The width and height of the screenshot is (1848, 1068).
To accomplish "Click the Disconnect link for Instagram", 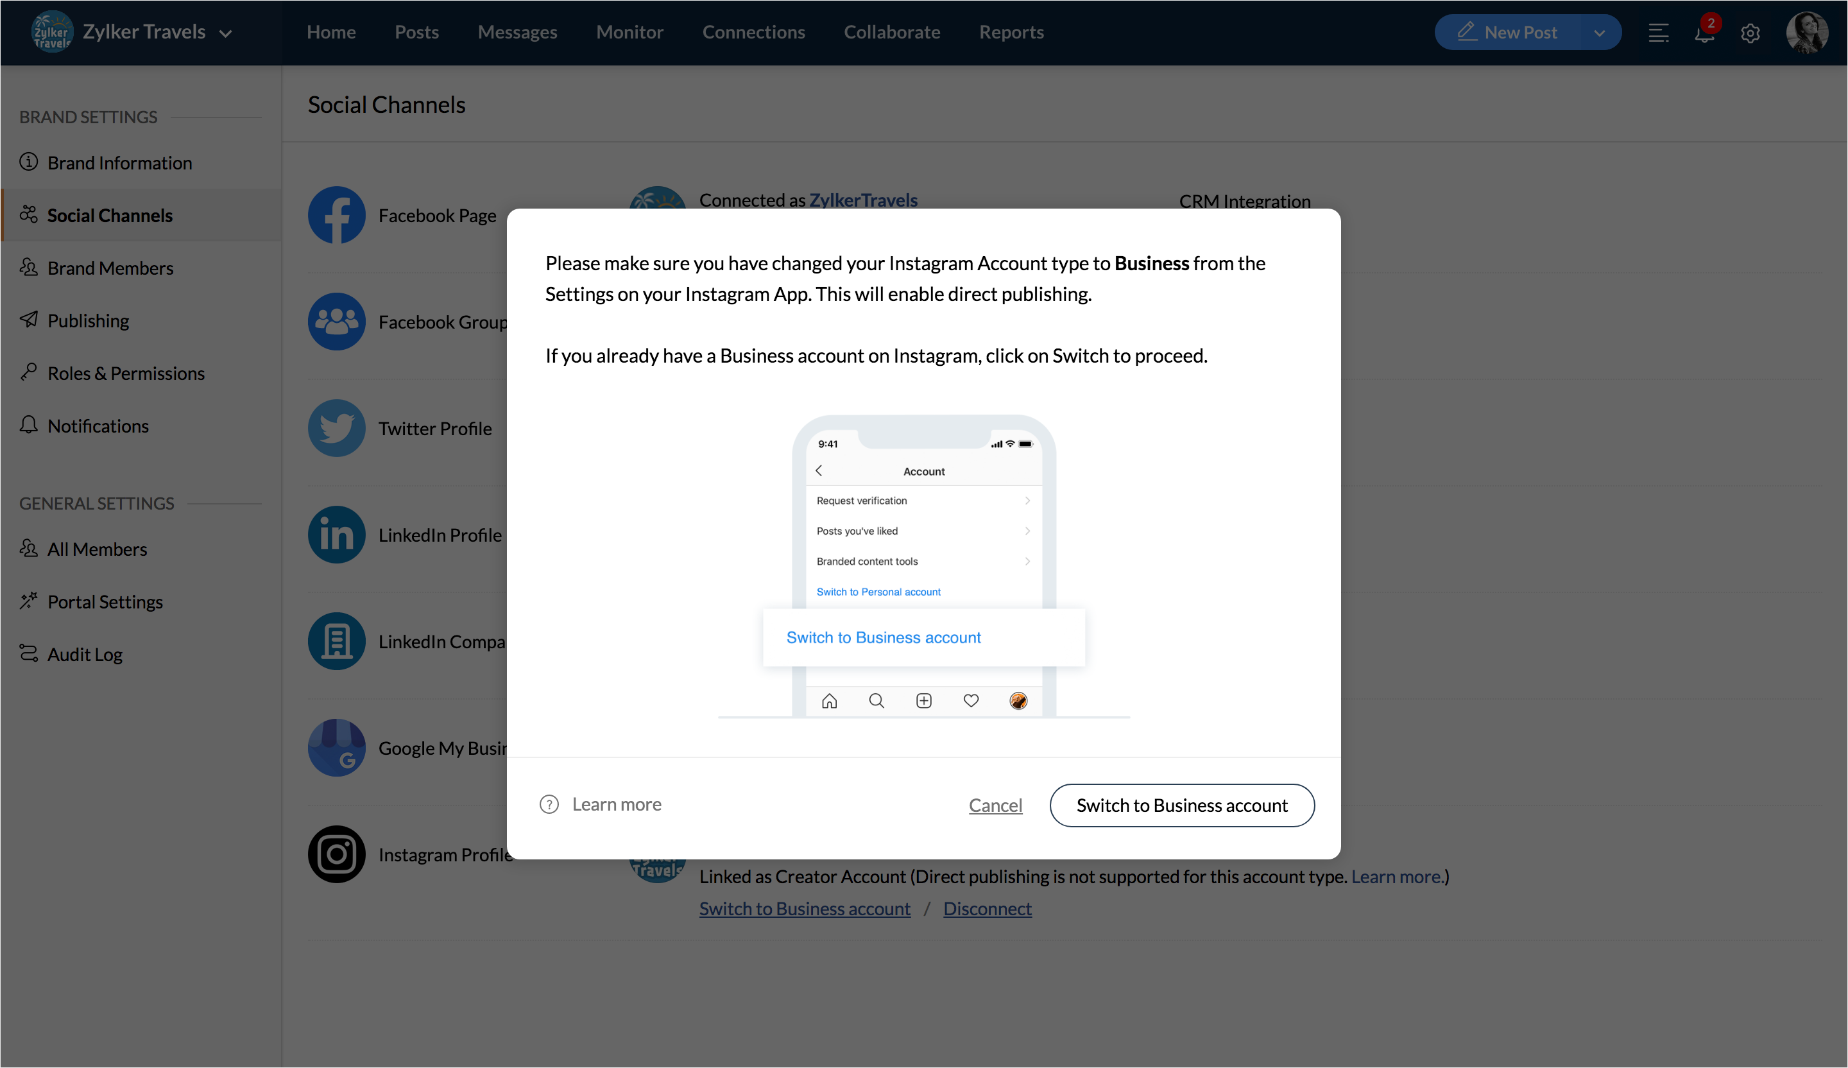I will (x=987, y=909).
